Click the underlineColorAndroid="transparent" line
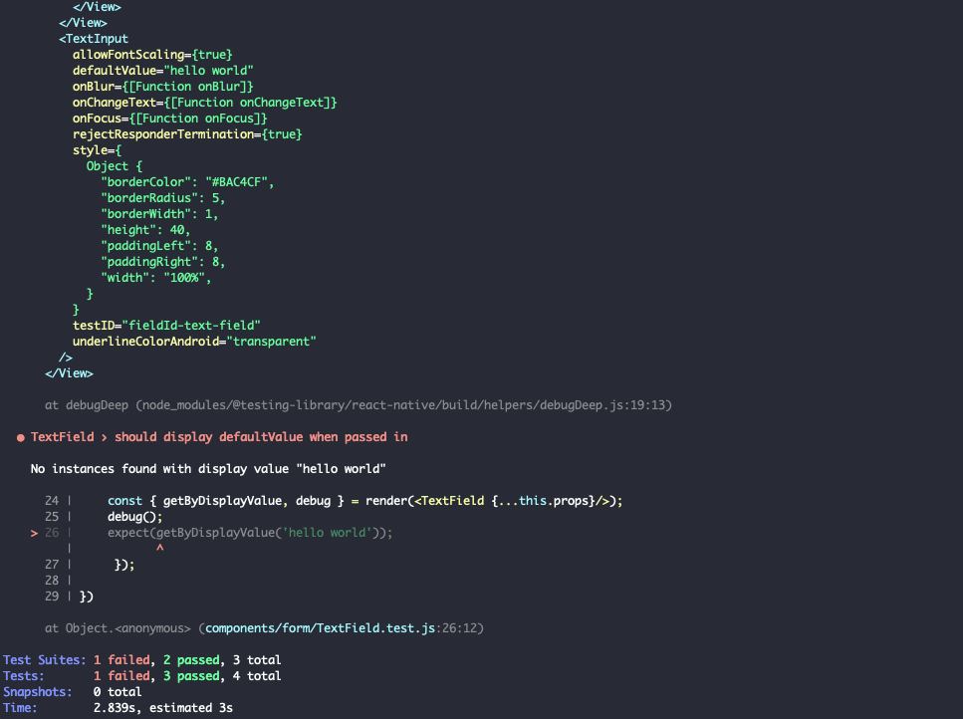This screenshot has height=719, width=963. coord(194,342)
